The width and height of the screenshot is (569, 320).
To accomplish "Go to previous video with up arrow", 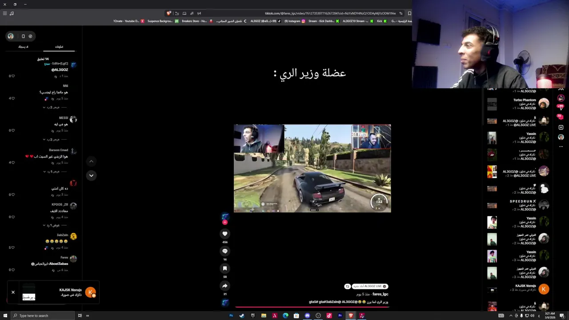I will (x=91, y=161).
